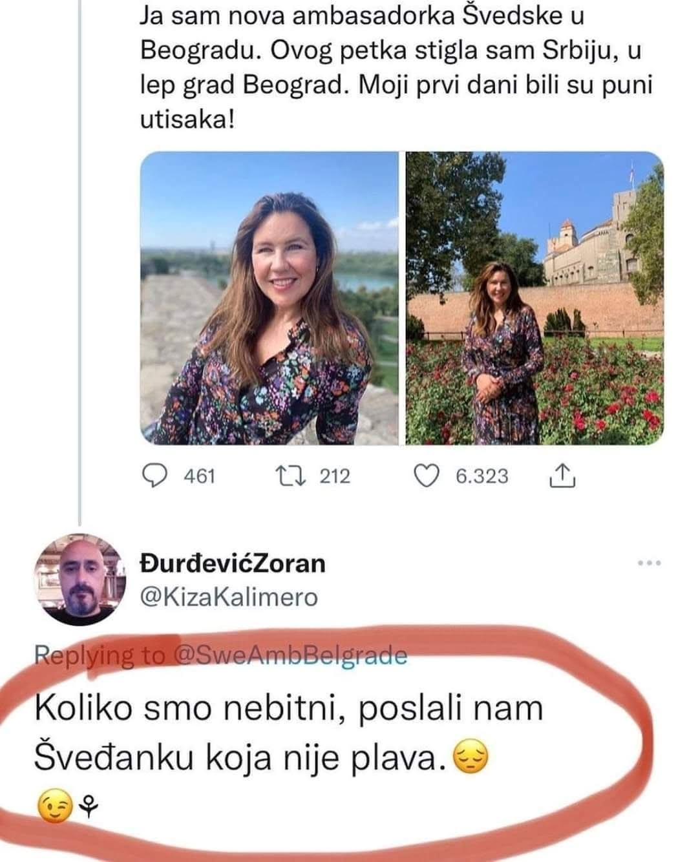Click the pensive face emoji after "plava."
Image resolution: width=698 pixels, height=862 pixels.
point(471,758)
